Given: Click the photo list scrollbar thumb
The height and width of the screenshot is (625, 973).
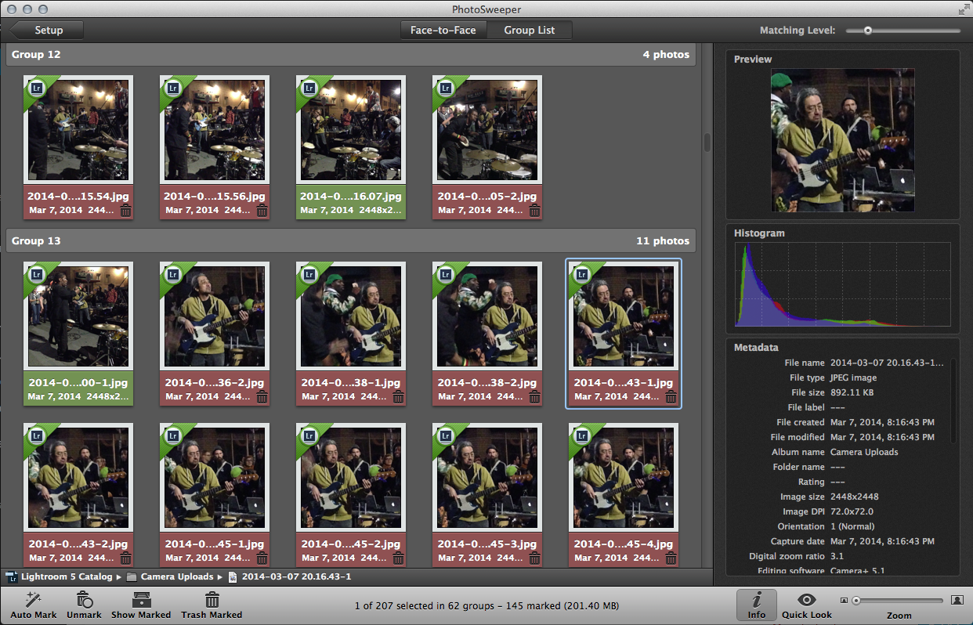Looking at the screenshot, I should pos(707,143).
